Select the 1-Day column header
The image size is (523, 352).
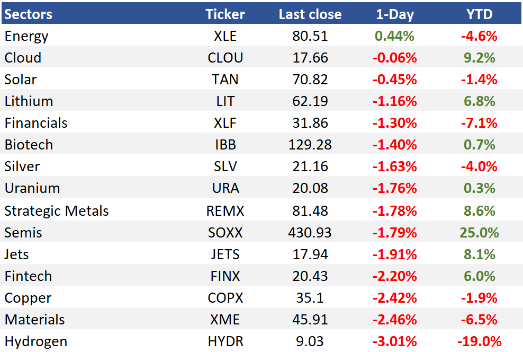395,14
